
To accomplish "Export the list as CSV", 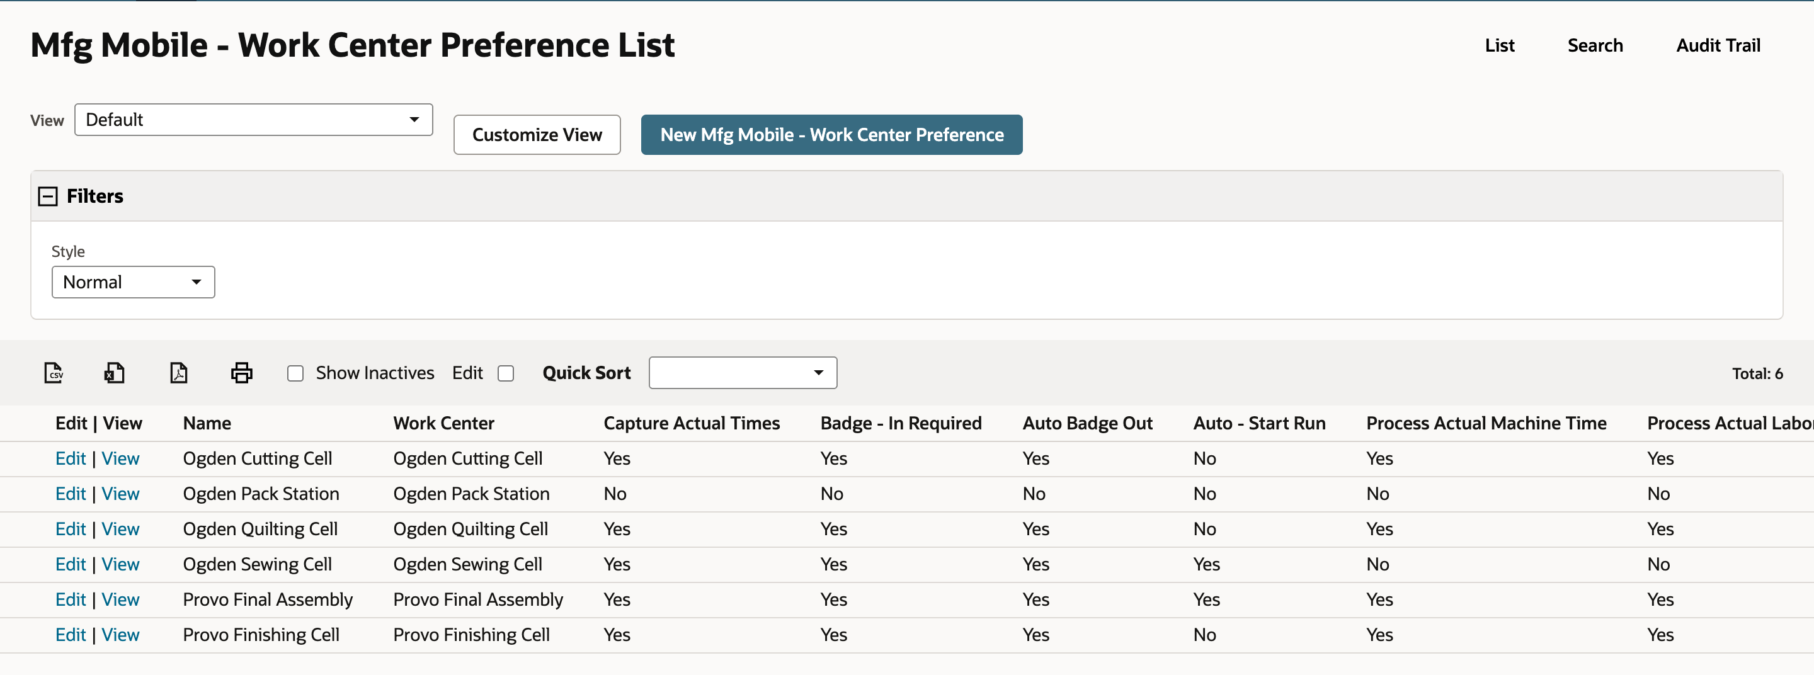I will [54, 372].
